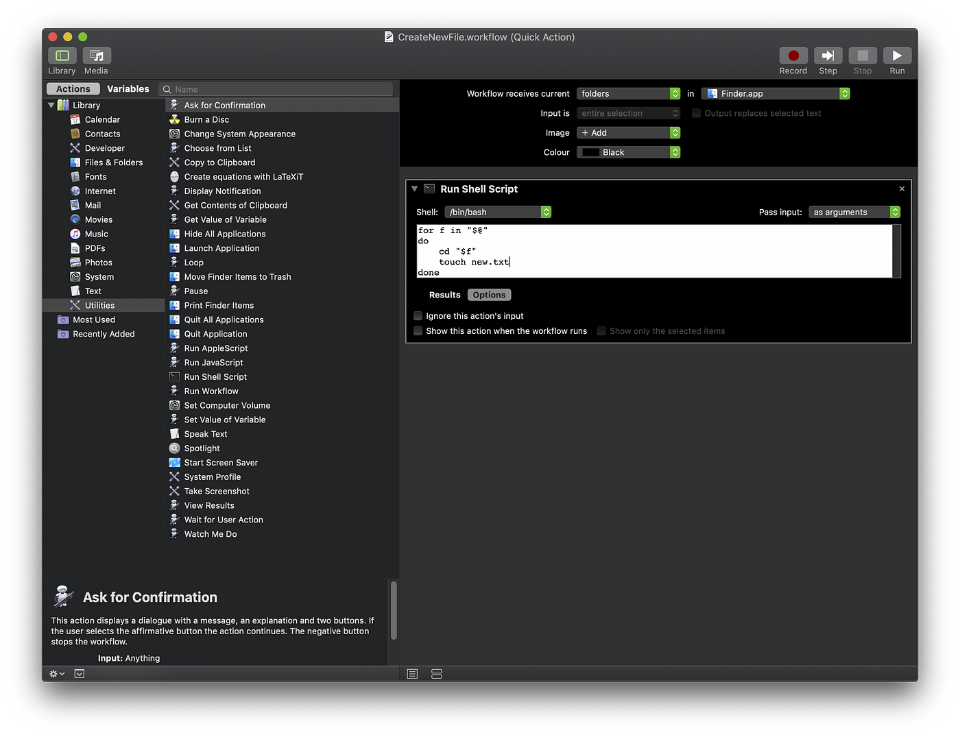Image resolution: width=960 pixels, height=737 pixels.
Task: Select the Copy to Clipboard action
Action: coord(282,162)
